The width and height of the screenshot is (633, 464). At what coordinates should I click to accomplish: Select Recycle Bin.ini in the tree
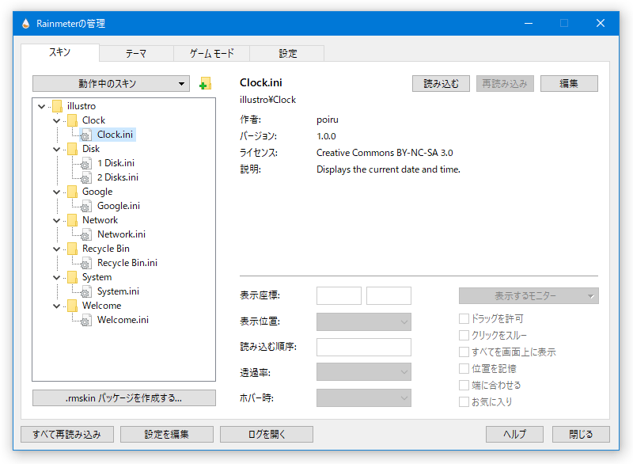click(x=127, y=263)
